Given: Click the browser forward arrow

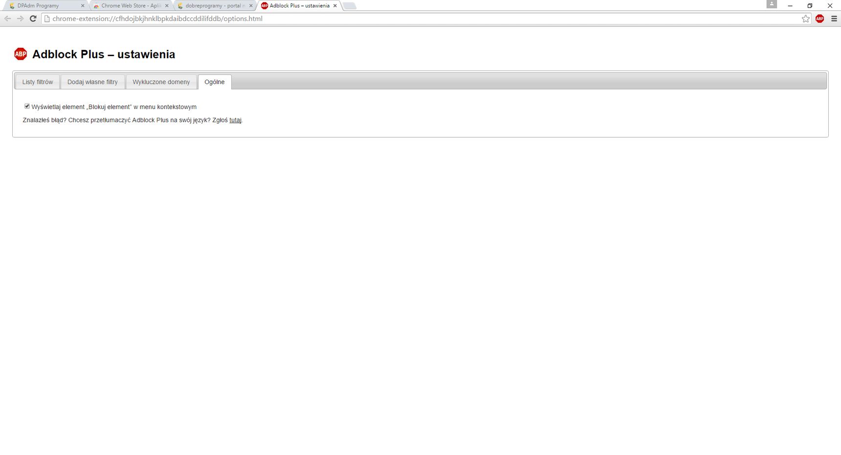Looking at the screenshot, I should pyautogui.click(x=20, y=19).
